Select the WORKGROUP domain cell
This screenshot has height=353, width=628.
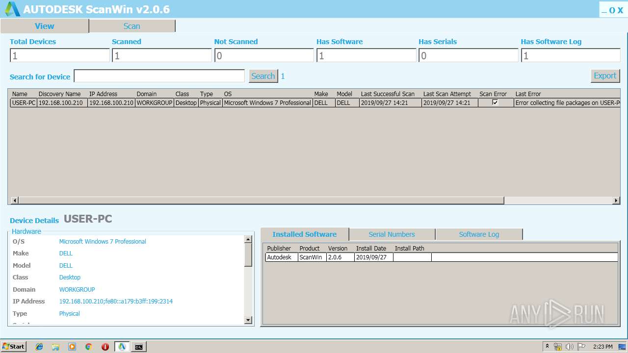pos(155,103)
